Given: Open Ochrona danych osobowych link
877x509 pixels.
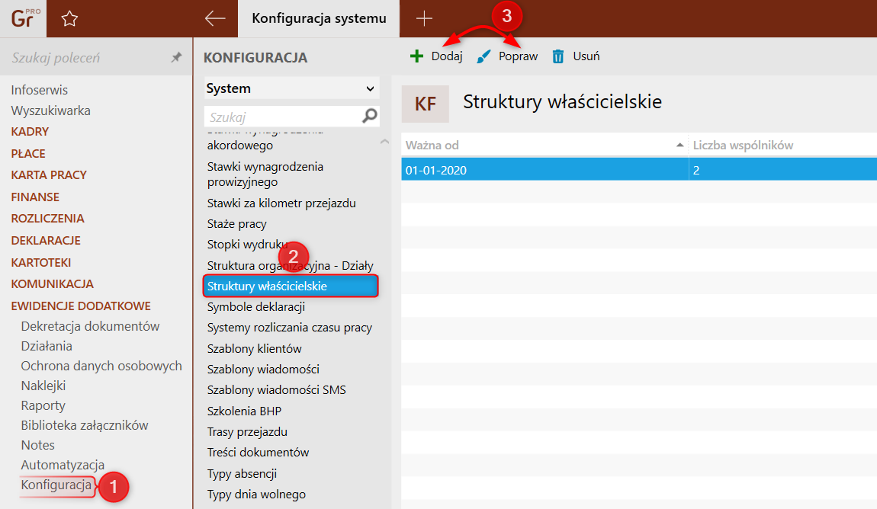Looking at the screenshot, I should tap(101, 366).
